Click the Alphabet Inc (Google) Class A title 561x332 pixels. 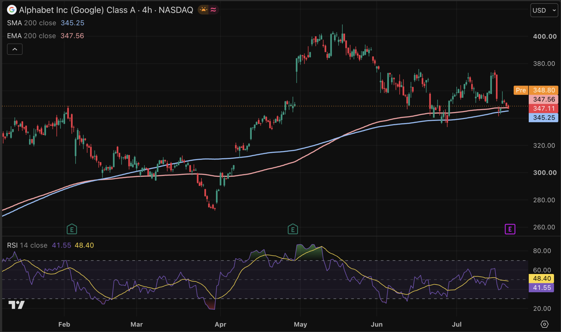(x=77, y=10)
